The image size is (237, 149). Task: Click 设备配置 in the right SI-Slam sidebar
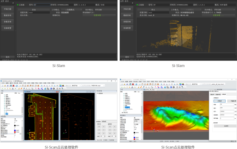click(x=127, y=28)
